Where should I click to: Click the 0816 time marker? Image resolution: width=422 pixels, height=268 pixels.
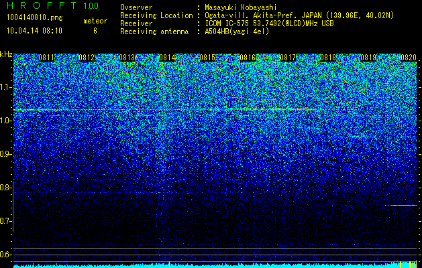point(248,58)
